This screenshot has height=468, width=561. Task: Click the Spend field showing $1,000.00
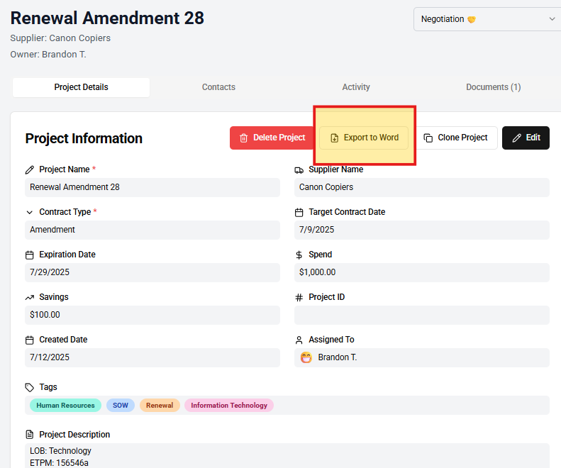click(421, 272)
